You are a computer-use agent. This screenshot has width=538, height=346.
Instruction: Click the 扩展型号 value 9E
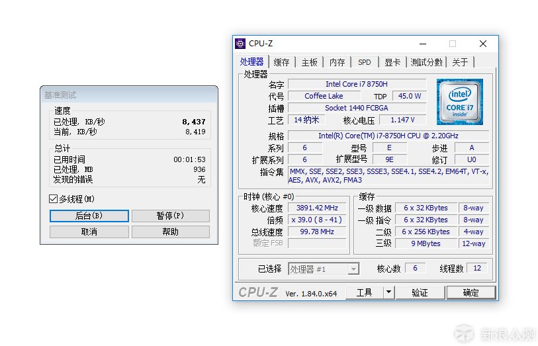389,159
